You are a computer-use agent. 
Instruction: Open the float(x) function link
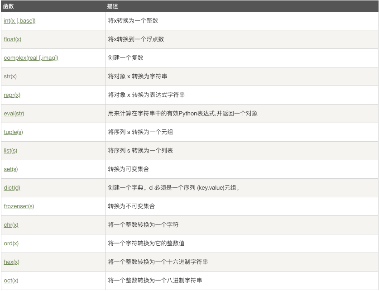[x=13, y=39]
